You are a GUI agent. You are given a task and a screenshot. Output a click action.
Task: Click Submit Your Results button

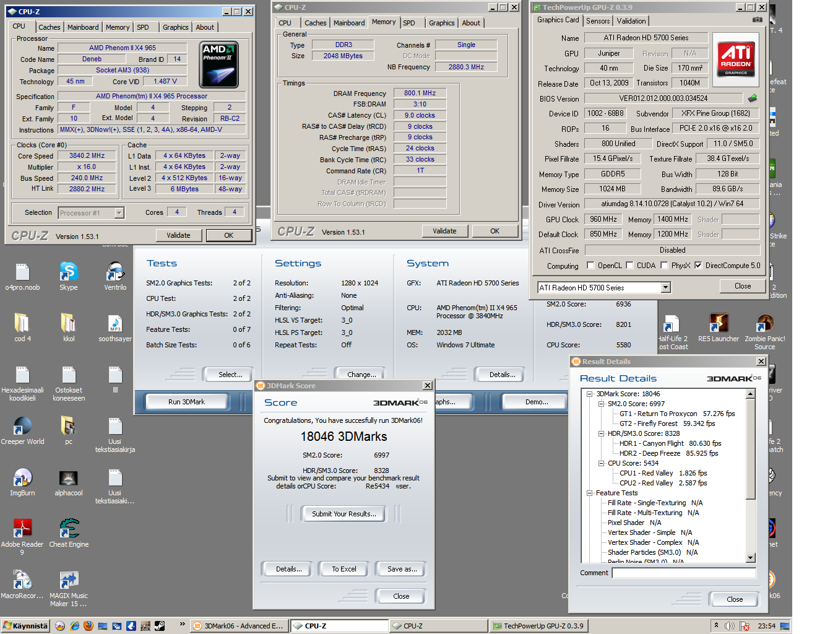pos(343,514)
